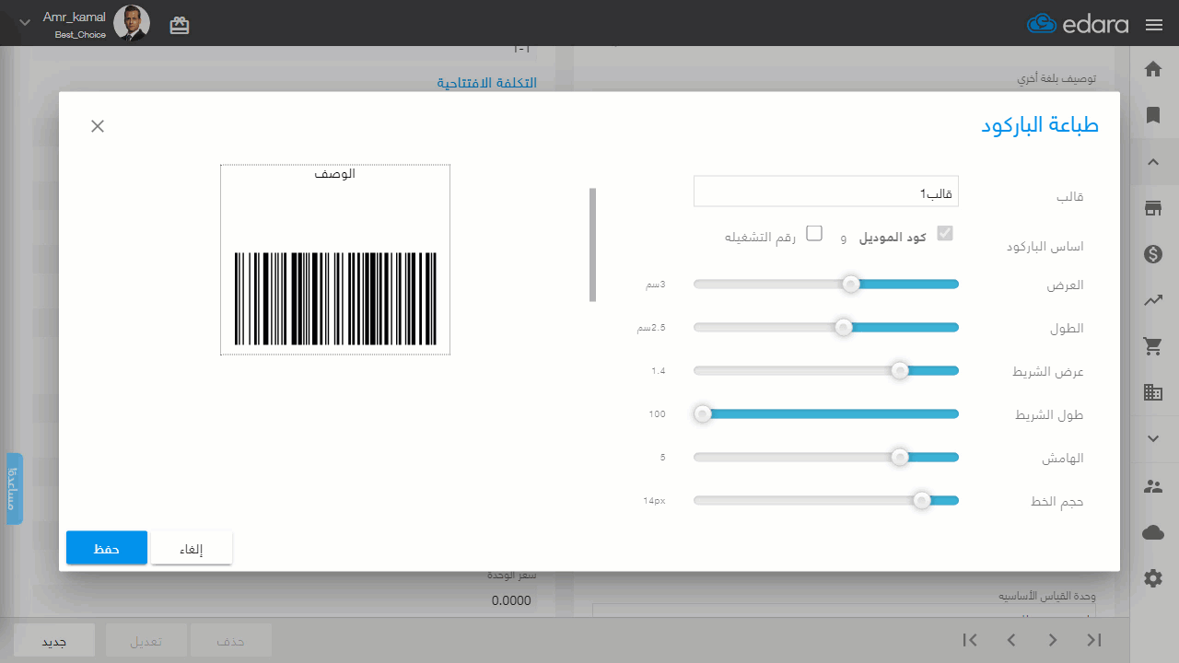Expand the sidebar section with down chevron
Image resolution: width=1179 pixels, height=663 pixels.
click(x=1152, y=439)
